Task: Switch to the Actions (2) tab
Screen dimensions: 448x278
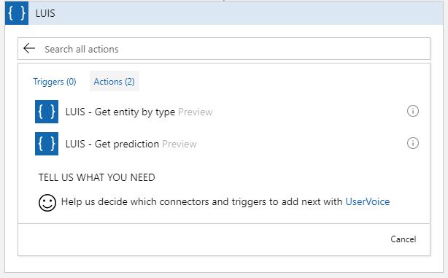Action: point(115,82)
